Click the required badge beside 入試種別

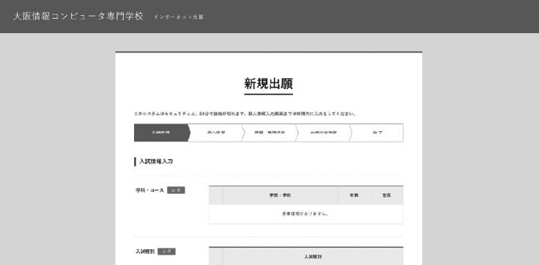[167, 252]
